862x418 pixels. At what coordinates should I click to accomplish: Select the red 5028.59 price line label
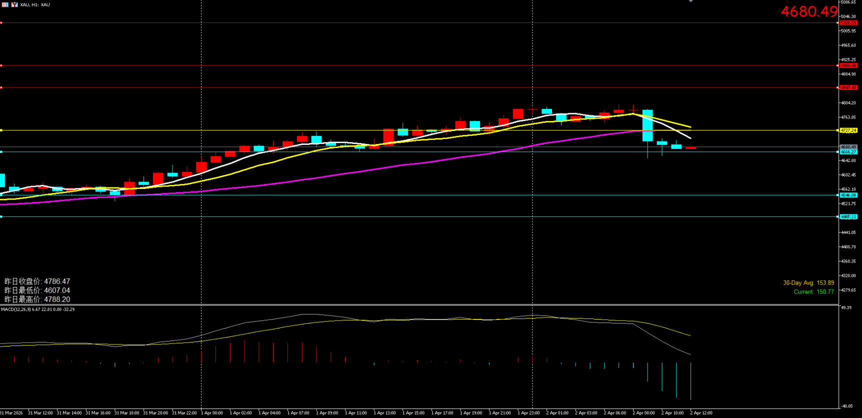click(848, 23)
